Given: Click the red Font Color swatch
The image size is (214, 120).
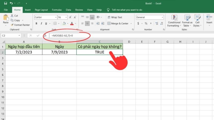Looking at the screenshot, I should click(71, 23).
